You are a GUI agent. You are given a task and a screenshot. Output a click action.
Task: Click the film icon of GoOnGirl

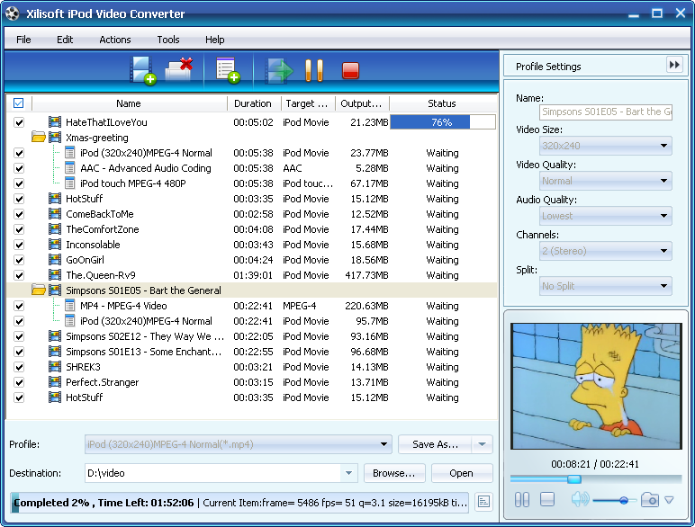tap(55, 260)
